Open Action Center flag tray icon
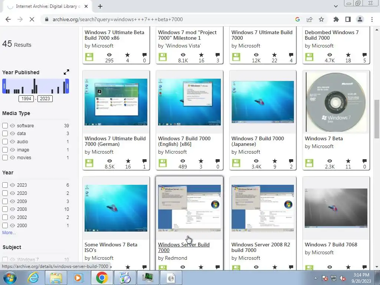 (325, 278)
